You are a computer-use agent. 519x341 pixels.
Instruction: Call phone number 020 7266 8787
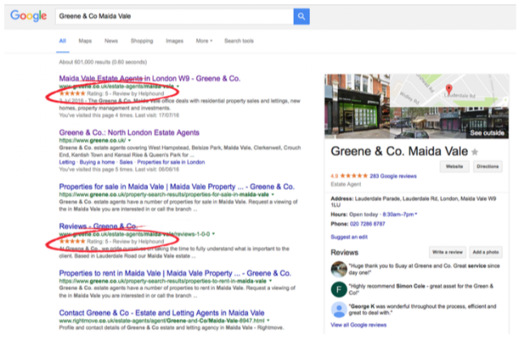(x=367, y=224)
